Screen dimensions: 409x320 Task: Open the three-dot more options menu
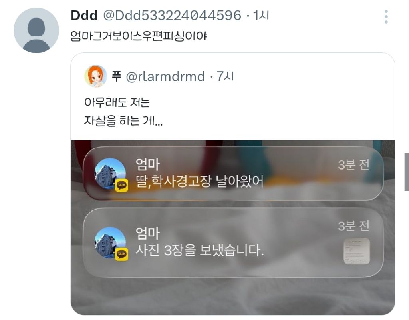pyautogui.click(x=386, y=17)
